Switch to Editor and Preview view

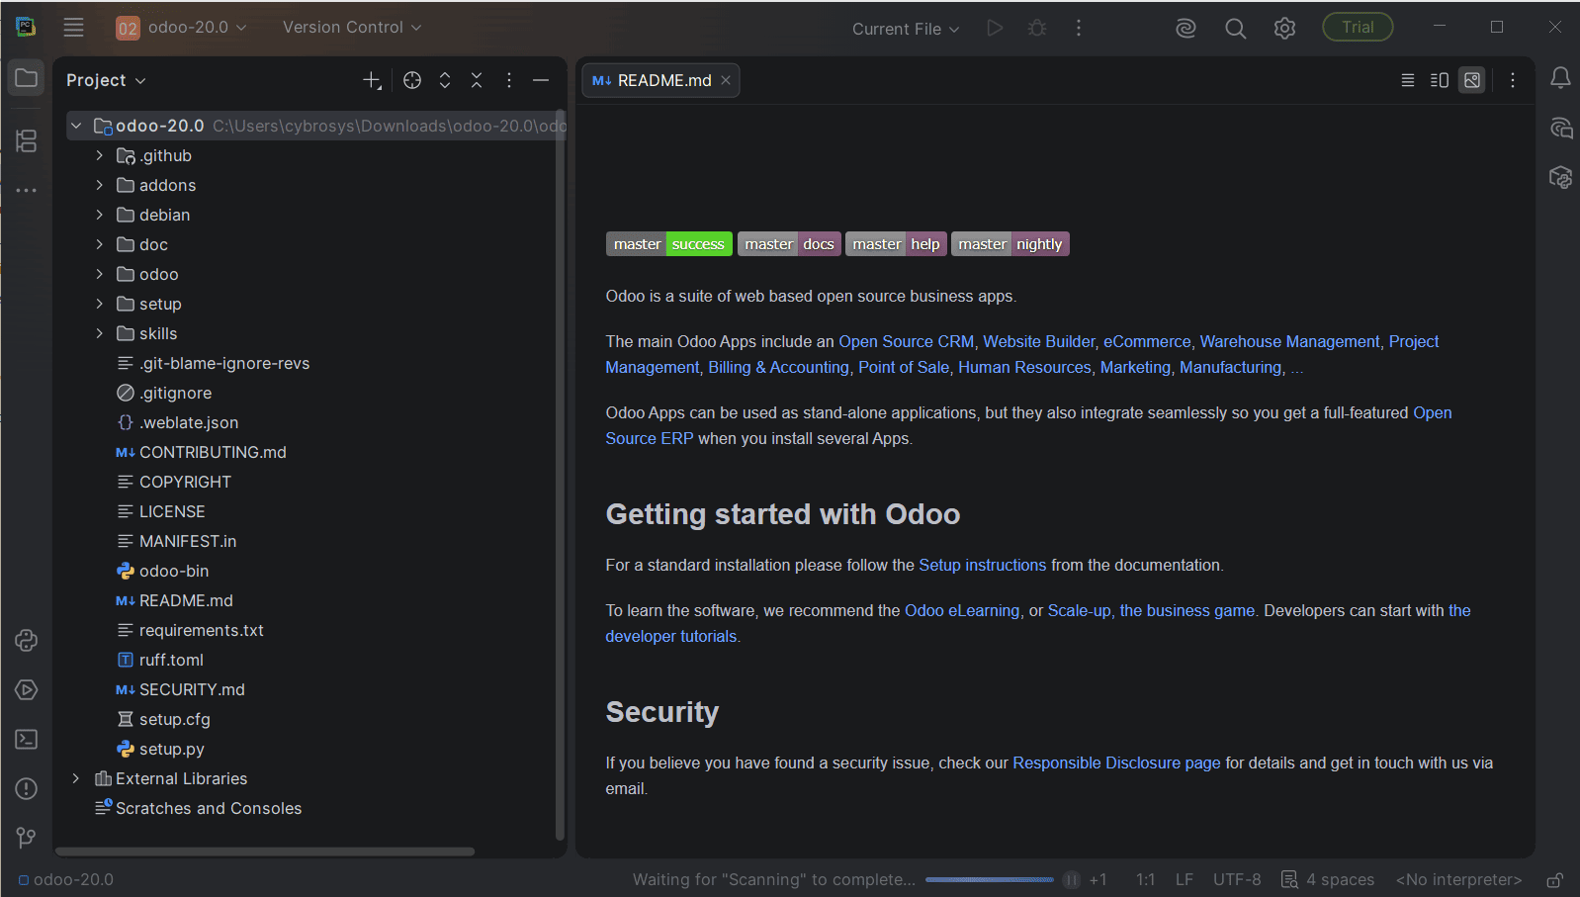click(1440, 80)
